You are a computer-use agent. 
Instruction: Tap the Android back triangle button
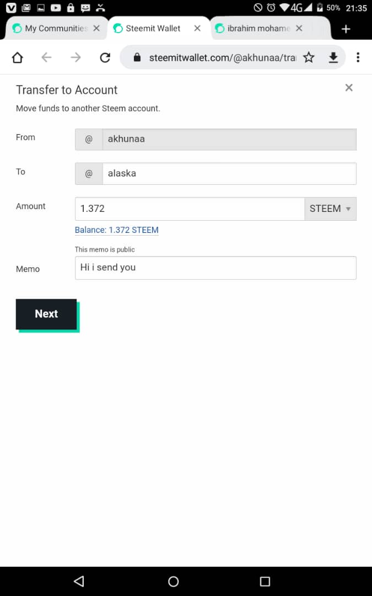[79, 581]
